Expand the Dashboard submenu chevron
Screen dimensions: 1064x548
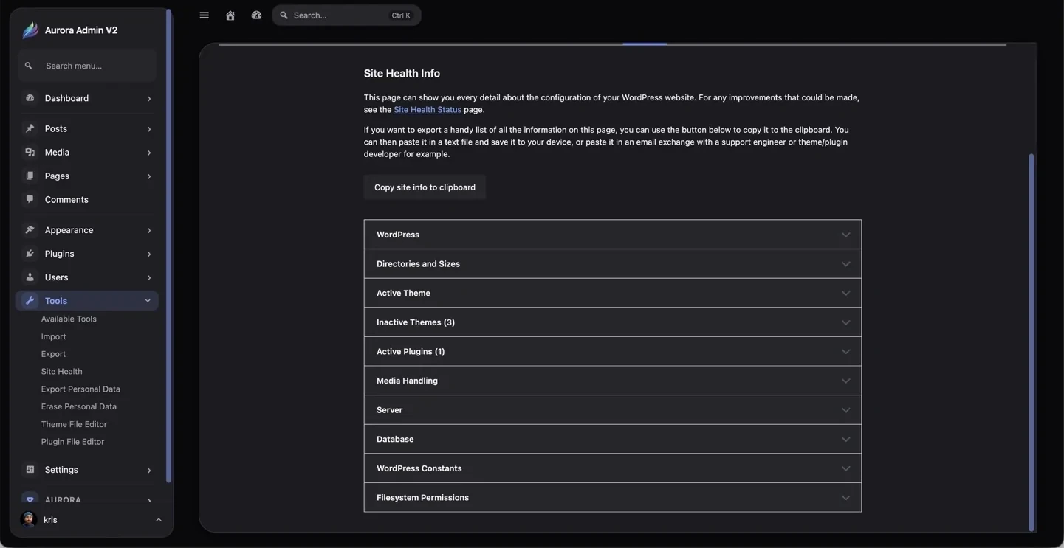click(148, 99)
